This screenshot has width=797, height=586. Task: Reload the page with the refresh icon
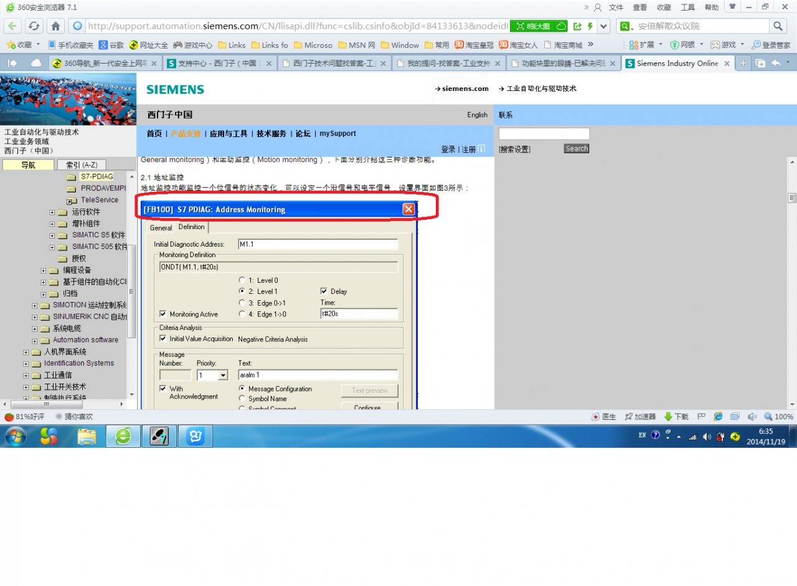pyautogui.click(x=34, y=26)
